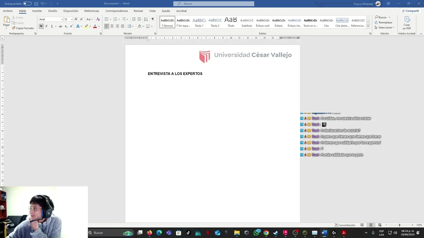Screen dimensions: 424x238
Task: Click the Pegar clipboard icon
Action: 6,20
